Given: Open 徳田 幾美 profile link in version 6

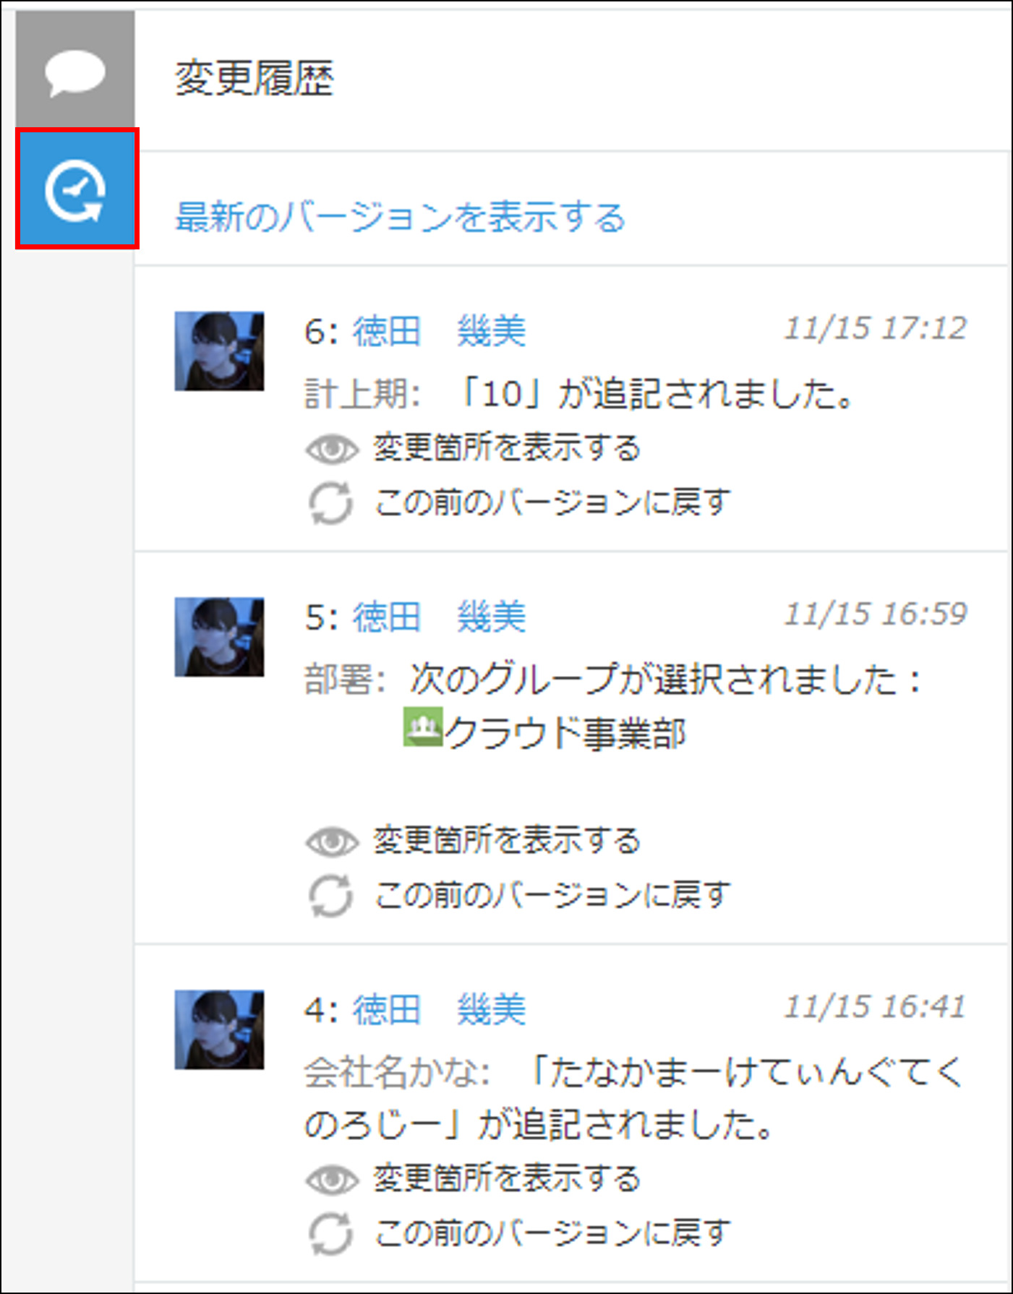Looking at the screenshot, I should 439,332.
